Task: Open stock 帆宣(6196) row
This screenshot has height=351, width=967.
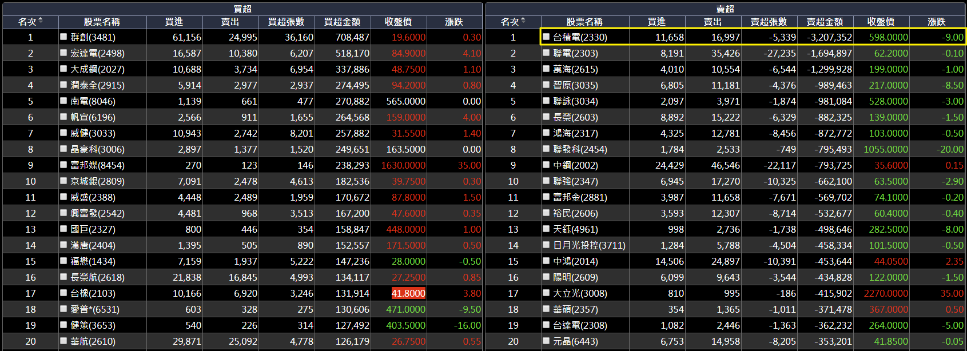Action: tap(242, 117)
